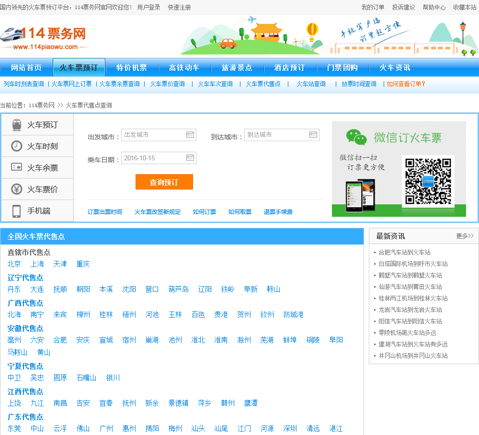Open 如何订票 link
Image resolution: width=479 pixels, height=435 pixels.
pos(205,212)
